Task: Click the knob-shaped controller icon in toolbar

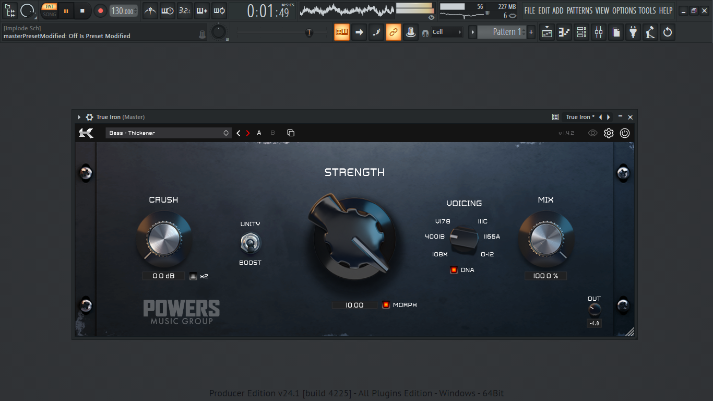Action: tap(411, 32)
